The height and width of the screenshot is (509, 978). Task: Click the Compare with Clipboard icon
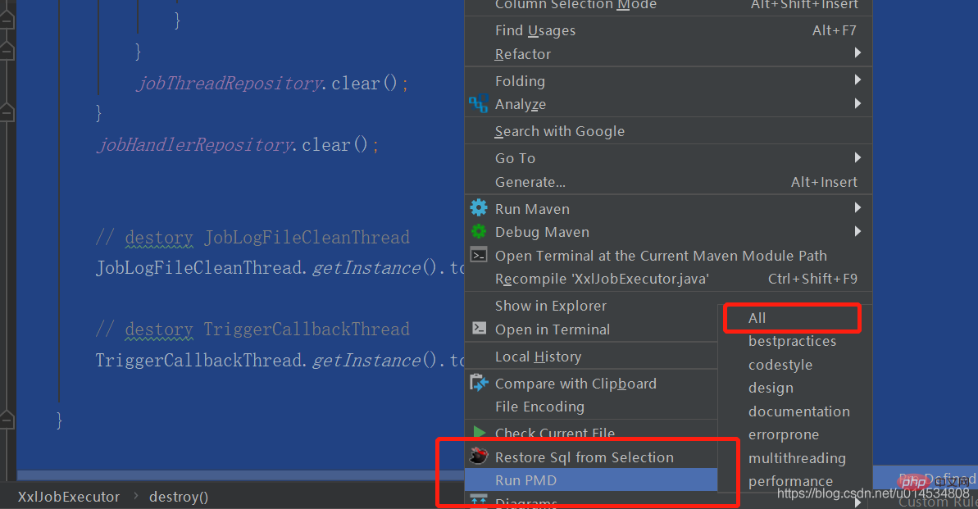click(x=479, y=383)
